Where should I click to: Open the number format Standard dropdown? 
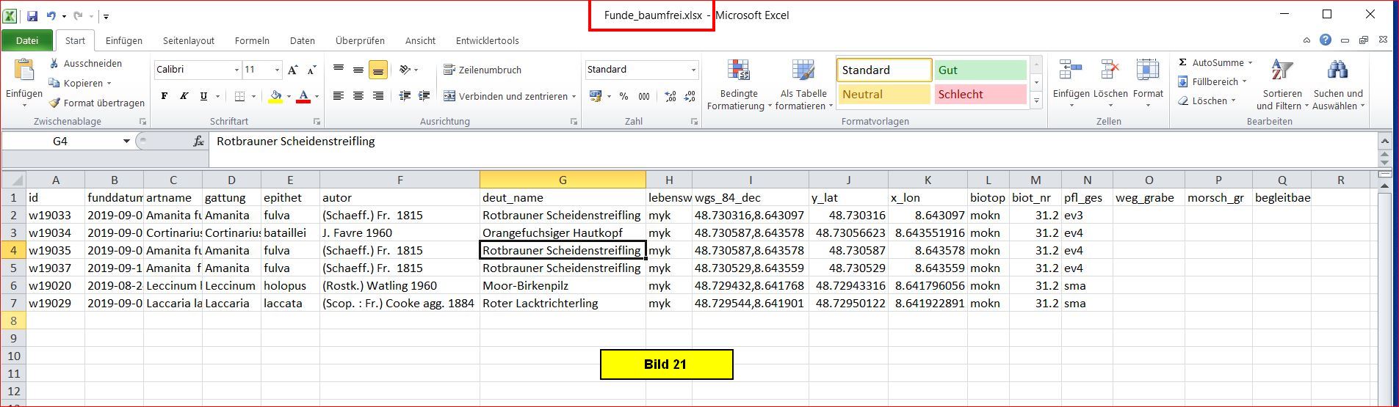pos(693,70)
